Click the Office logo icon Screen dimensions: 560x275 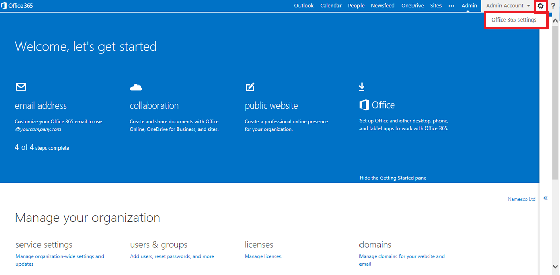pos(364,105)
